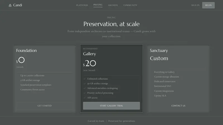Click checkmark beside Unlimited collections
This screenshot has height=125, width=223.
tap(84, 79)
